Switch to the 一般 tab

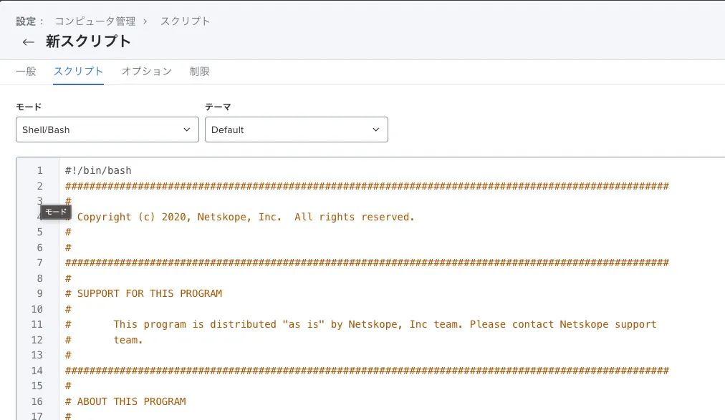[26, 72]
